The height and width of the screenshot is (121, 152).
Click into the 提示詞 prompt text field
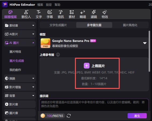pyautogui.click(x=94, y=105)
